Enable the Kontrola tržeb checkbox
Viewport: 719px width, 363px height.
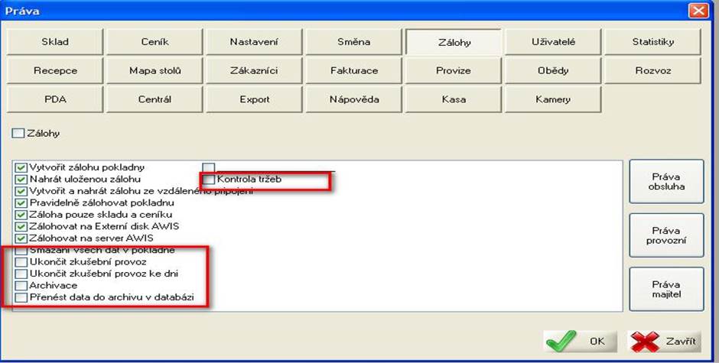click(x=209, y=180)
